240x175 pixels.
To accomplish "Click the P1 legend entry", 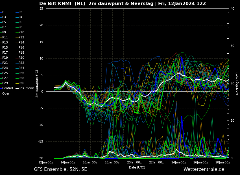I will (3, 12).
